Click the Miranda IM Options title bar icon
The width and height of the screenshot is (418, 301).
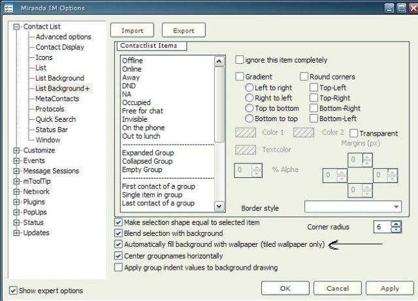click(x=8, y=8)
